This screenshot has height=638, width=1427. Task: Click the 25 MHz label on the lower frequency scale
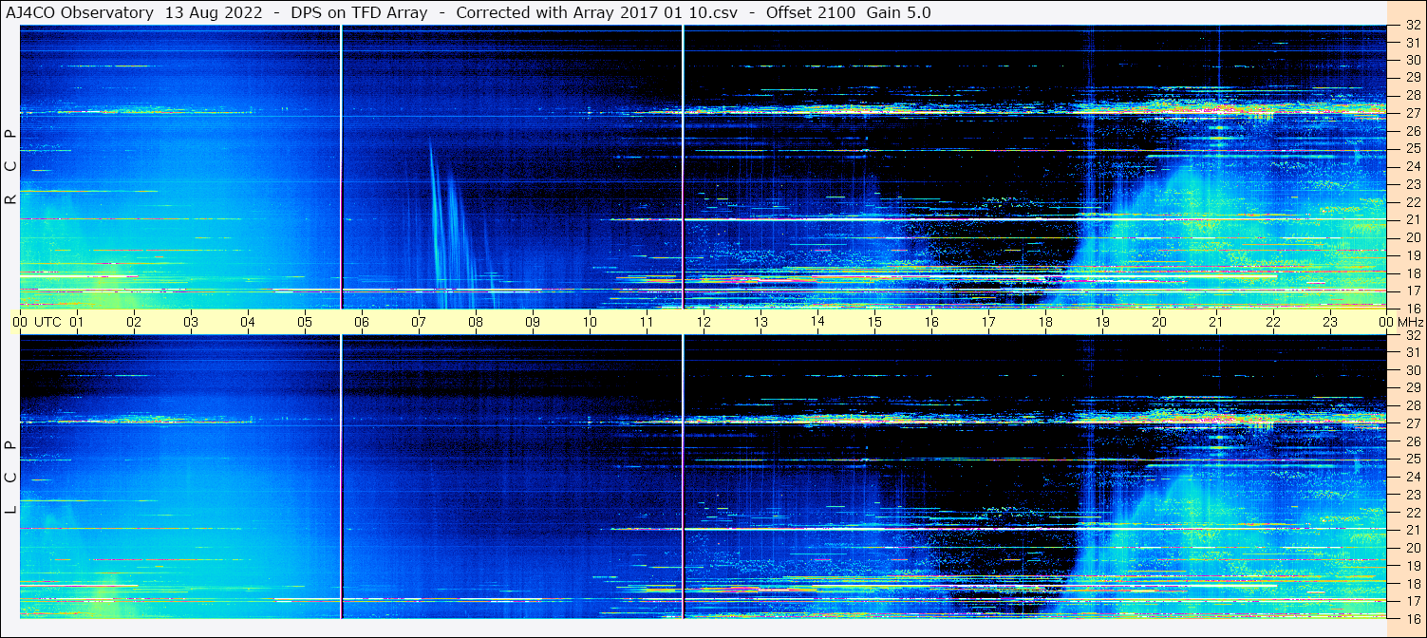coord(1412,460)
